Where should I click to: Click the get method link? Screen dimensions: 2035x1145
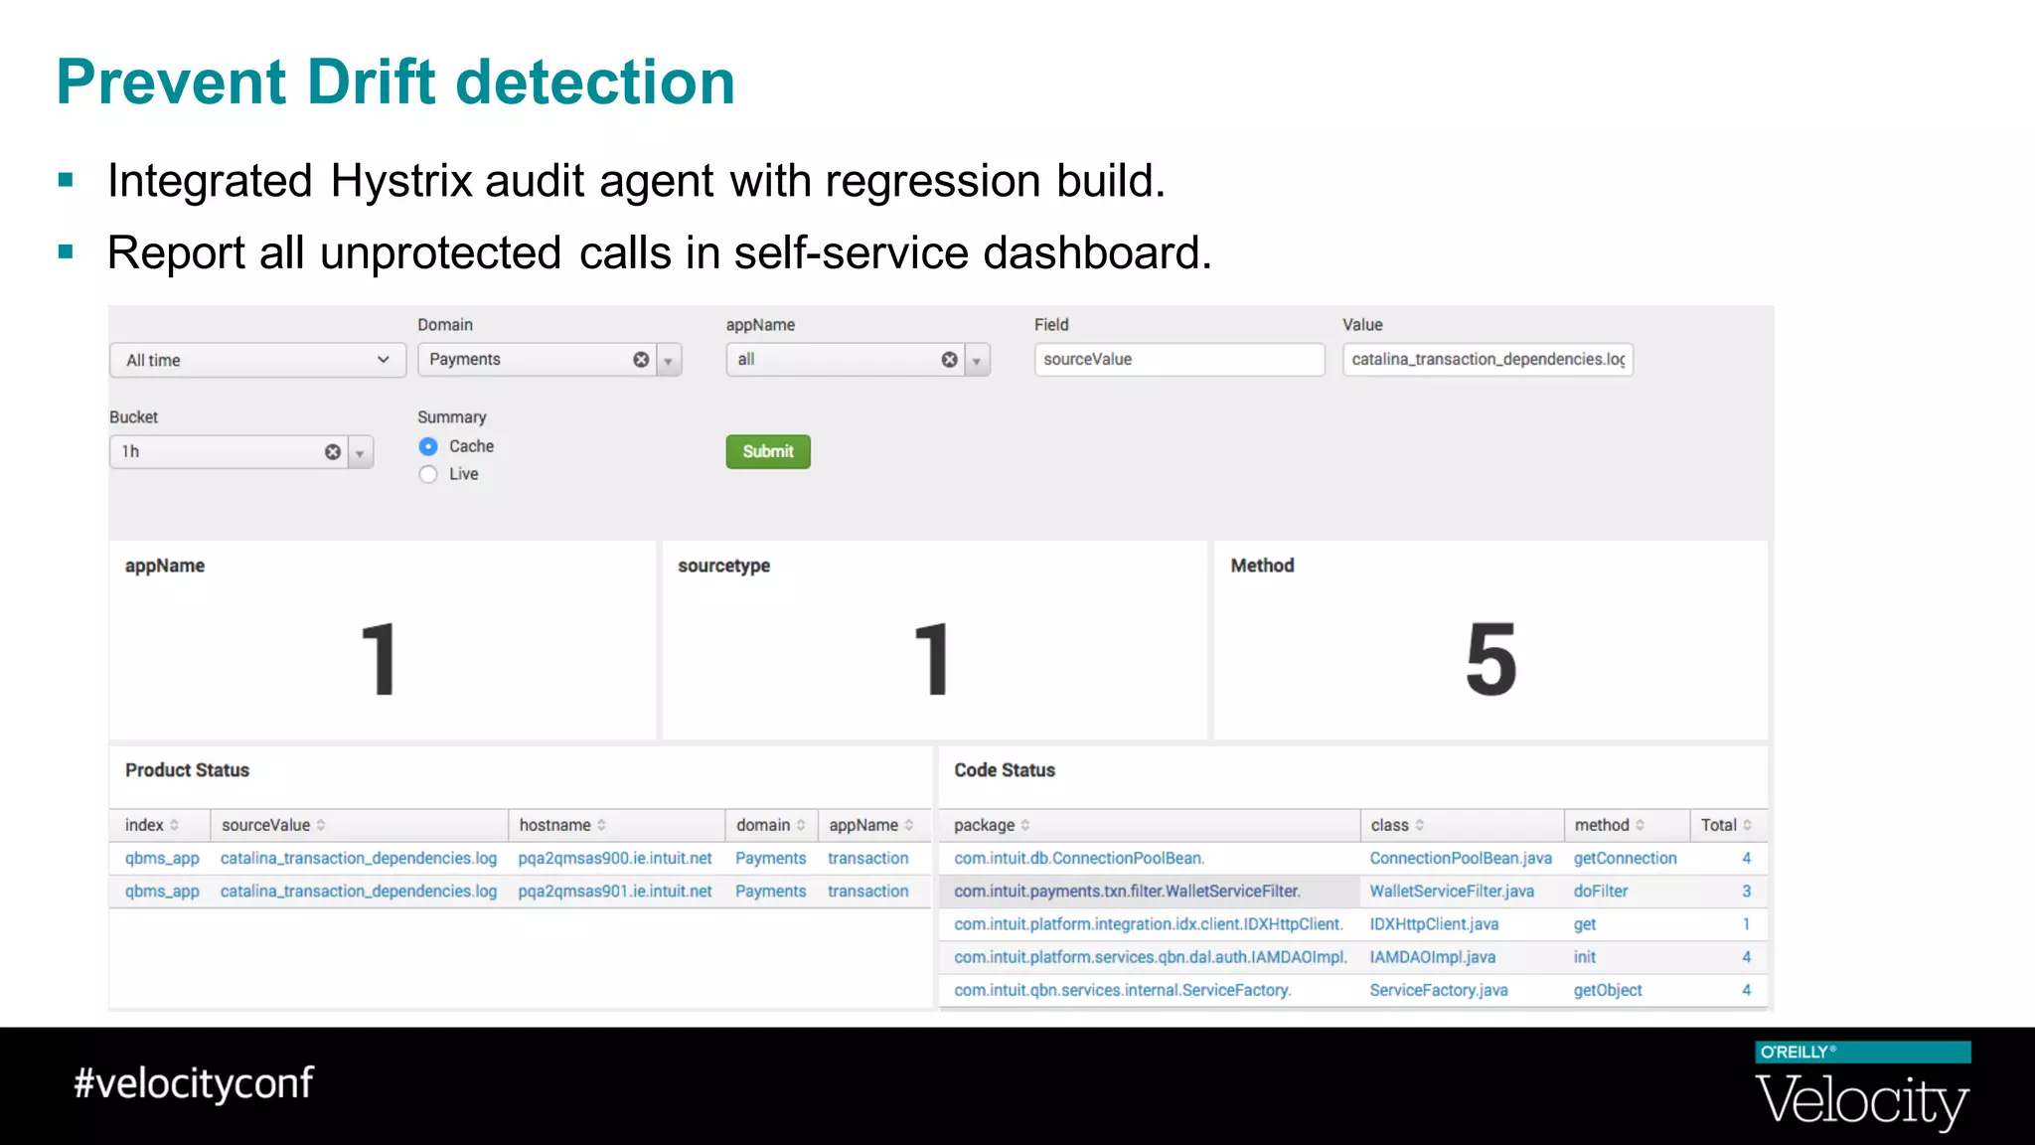1585,924
